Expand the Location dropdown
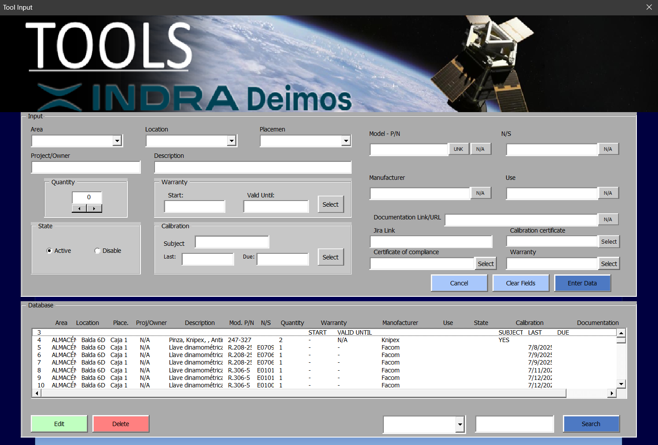The image size is (658, 445). pyautogui.click(x=232, y=141)
